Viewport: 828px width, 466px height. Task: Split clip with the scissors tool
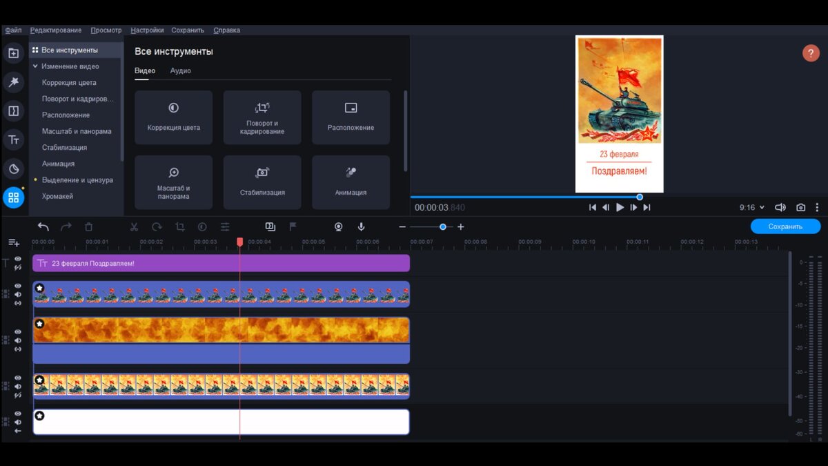coord(134,226)
